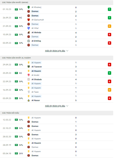Click Saudi flag icon for 26.09.23 KC match
The width and height of the screenshot is (114, 159).
16,18
